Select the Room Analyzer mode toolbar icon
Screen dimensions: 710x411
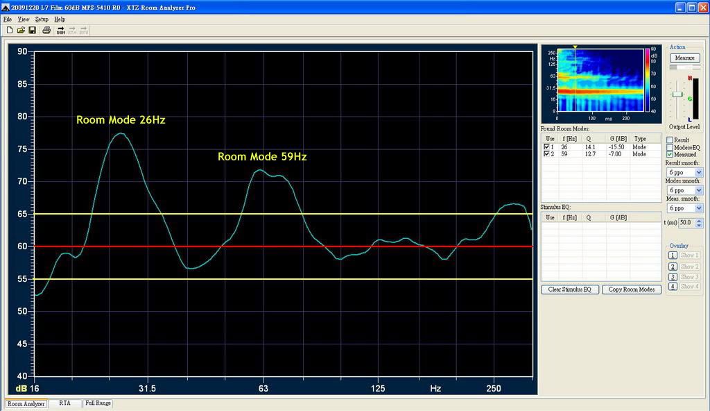click(x=61, y=31)
